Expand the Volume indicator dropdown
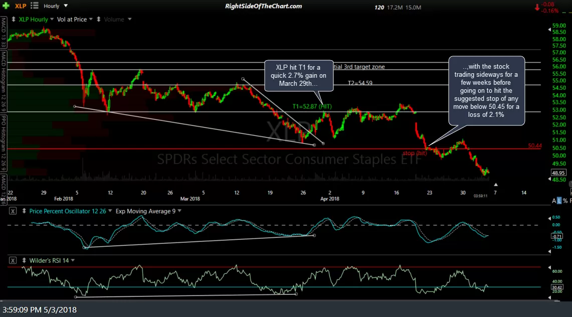The image size is (572, 317). (x=129, y=20)
